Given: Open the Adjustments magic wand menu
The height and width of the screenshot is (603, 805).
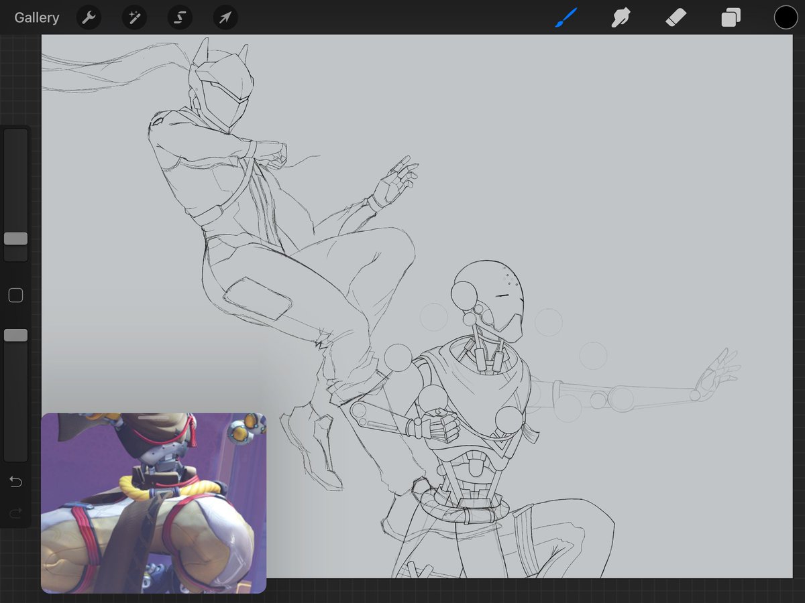Looking at the screenshot, I should pyautogui.click(x=134, y=17).
